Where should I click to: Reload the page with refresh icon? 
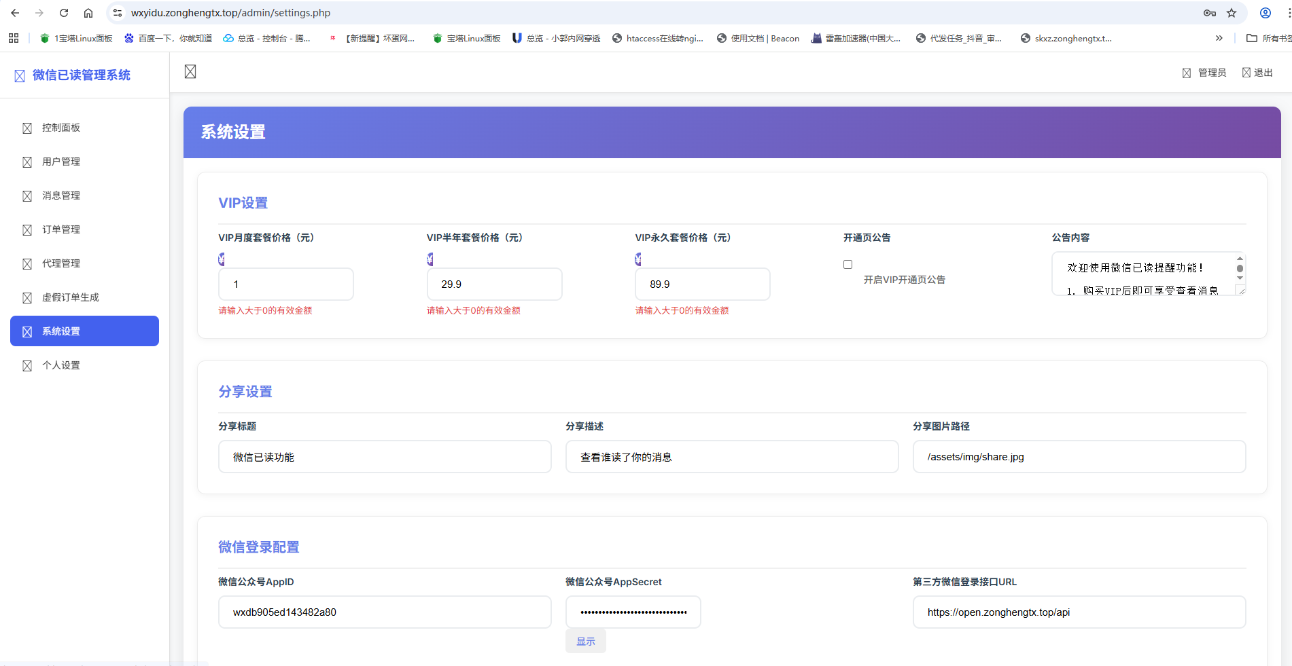(64, 13)
